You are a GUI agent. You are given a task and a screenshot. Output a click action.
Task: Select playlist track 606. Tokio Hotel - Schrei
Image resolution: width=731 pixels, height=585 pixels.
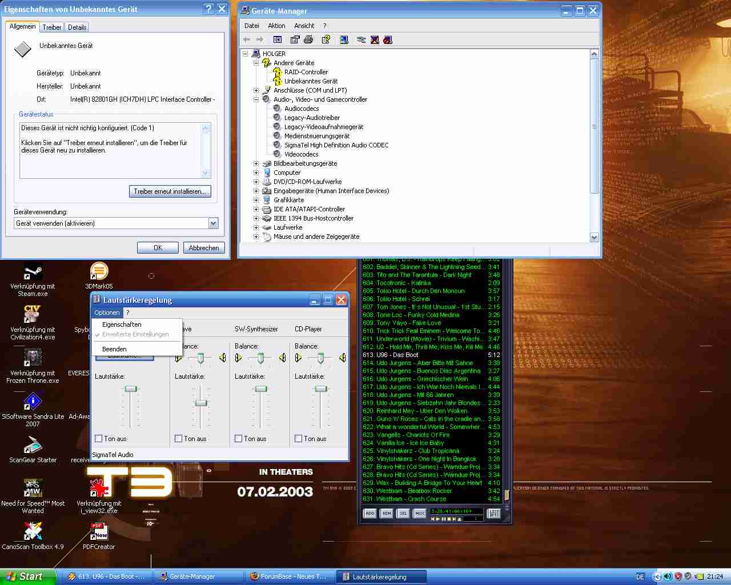coord(431,299)
